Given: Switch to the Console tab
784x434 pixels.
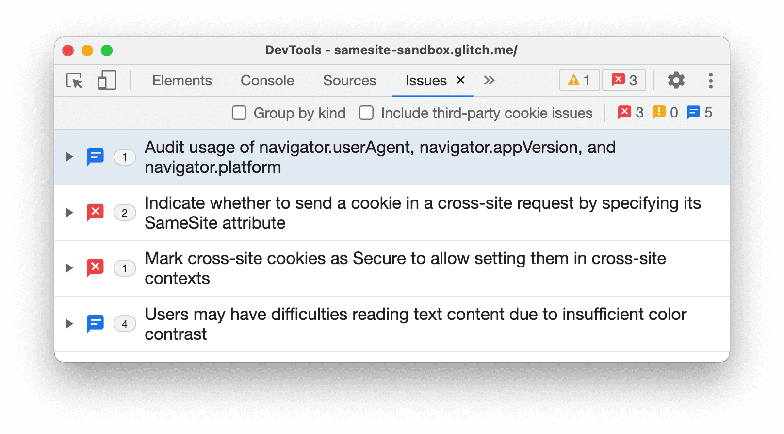Looking at the screenshot, I should [x=267, y=80].
